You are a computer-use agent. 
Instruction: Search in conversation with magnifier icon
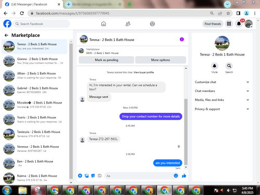click(x=229, y=66)
